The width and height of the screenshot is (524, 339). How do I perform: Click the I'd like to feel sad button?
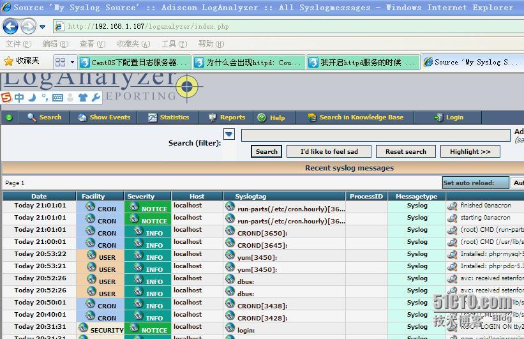(329, 151)
